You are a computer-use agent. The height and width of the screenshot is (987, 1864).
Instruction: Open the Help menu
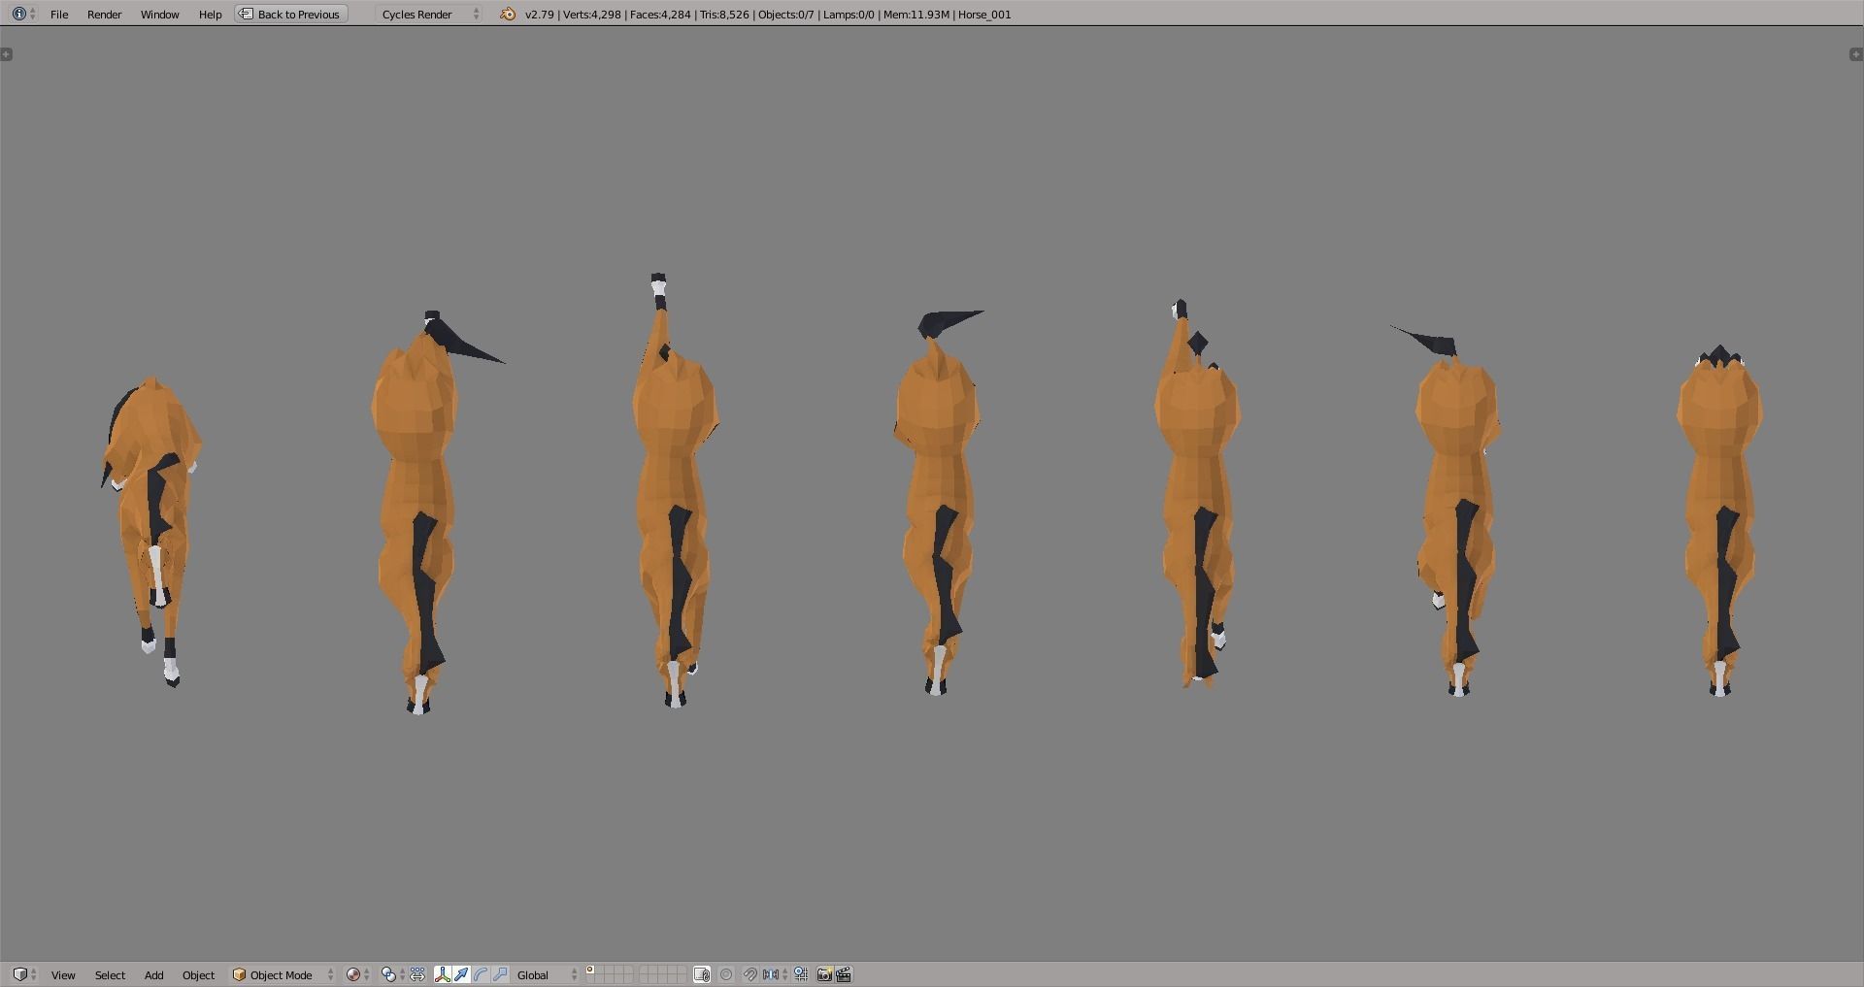coord(210,15)
